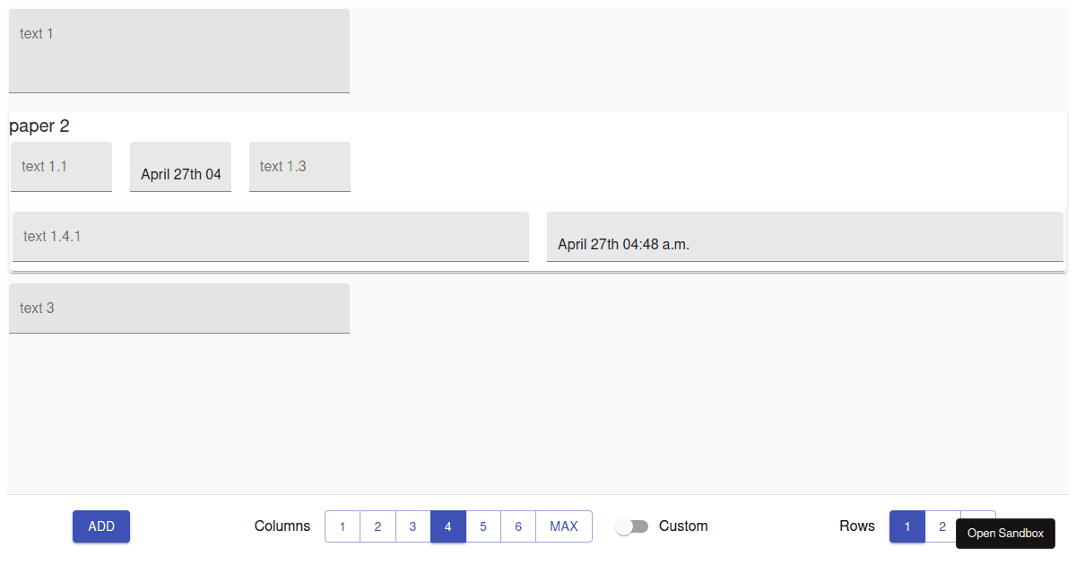1076x565 pixels.
Task: Set Columns to 2
Action: [377, 526]
